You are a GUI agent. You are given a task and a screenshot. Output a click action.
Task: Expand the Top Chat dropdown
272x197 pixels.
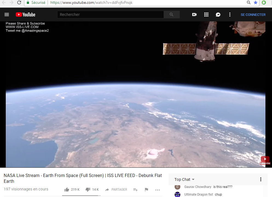pyautogui.click(x=184, y=179)
